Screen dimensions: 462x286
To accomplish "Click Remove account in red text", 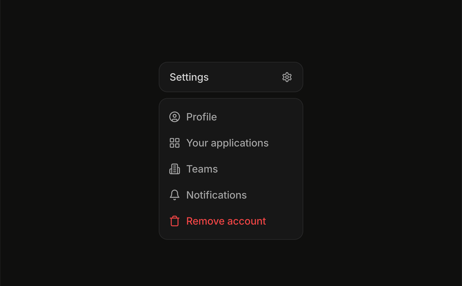I will pos(226,221).
